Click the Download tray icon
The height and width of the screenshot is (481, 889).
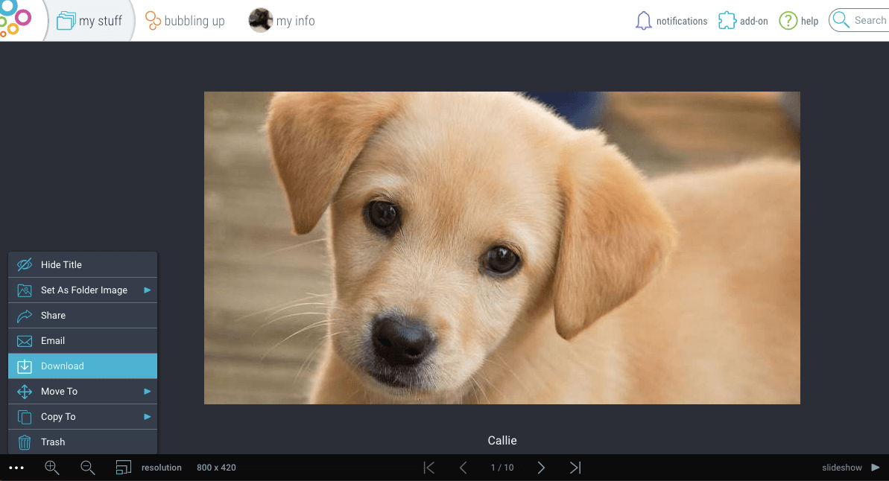tap(25, 366)
